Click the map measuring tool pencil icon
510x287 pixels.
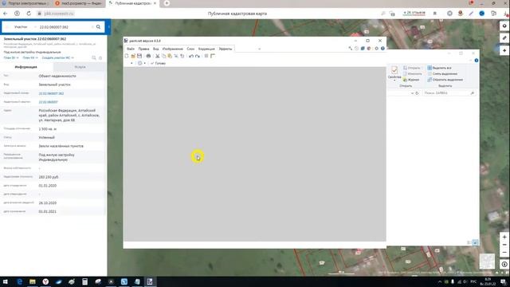coord(504,38)
